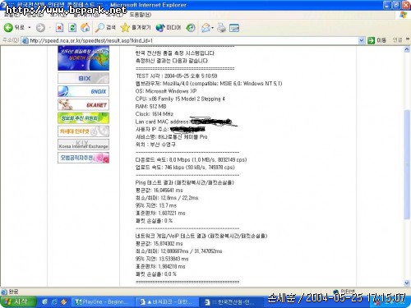The height and width of the screenshot is (308, 411).
Task: Click the first quick launch icon after the Start button
Action: pos(44,301)
